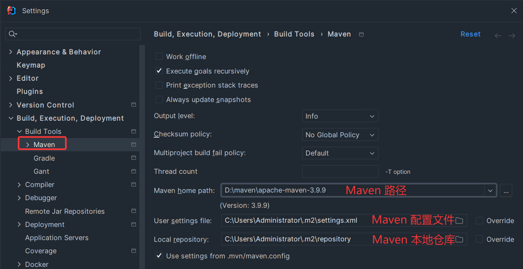Screen dimensions: 523x269
Task: Click the settings tree scrollbar
Action: (x=142, y=157)
